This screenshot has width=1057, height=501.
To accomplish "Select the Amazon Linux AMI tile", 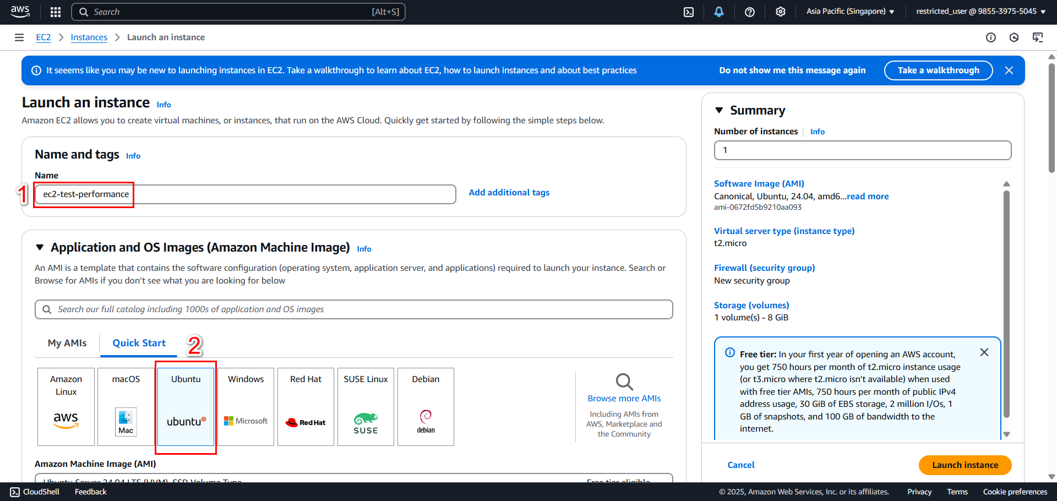I will 66,407.
